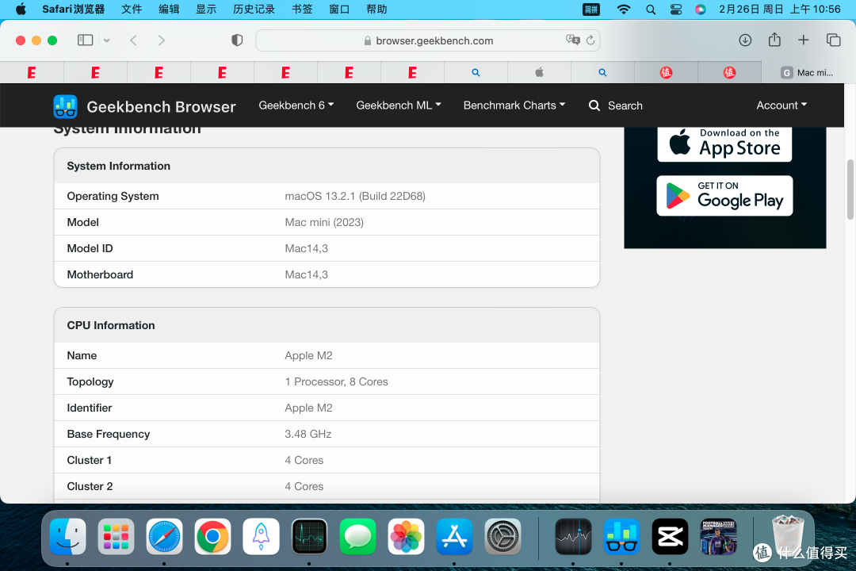Click the input method icon in the menu bar
This screenshot has height=571, width=856.
(x=591, y=10)
